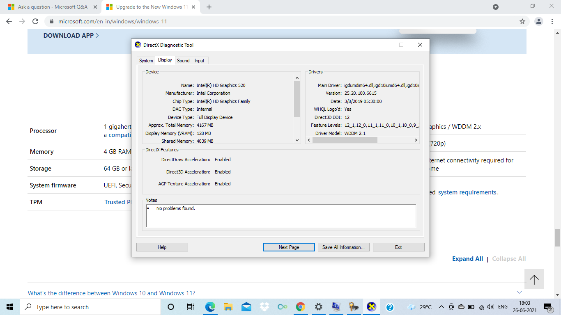Open the 'system requirements' link

click(x=467, y=192)
